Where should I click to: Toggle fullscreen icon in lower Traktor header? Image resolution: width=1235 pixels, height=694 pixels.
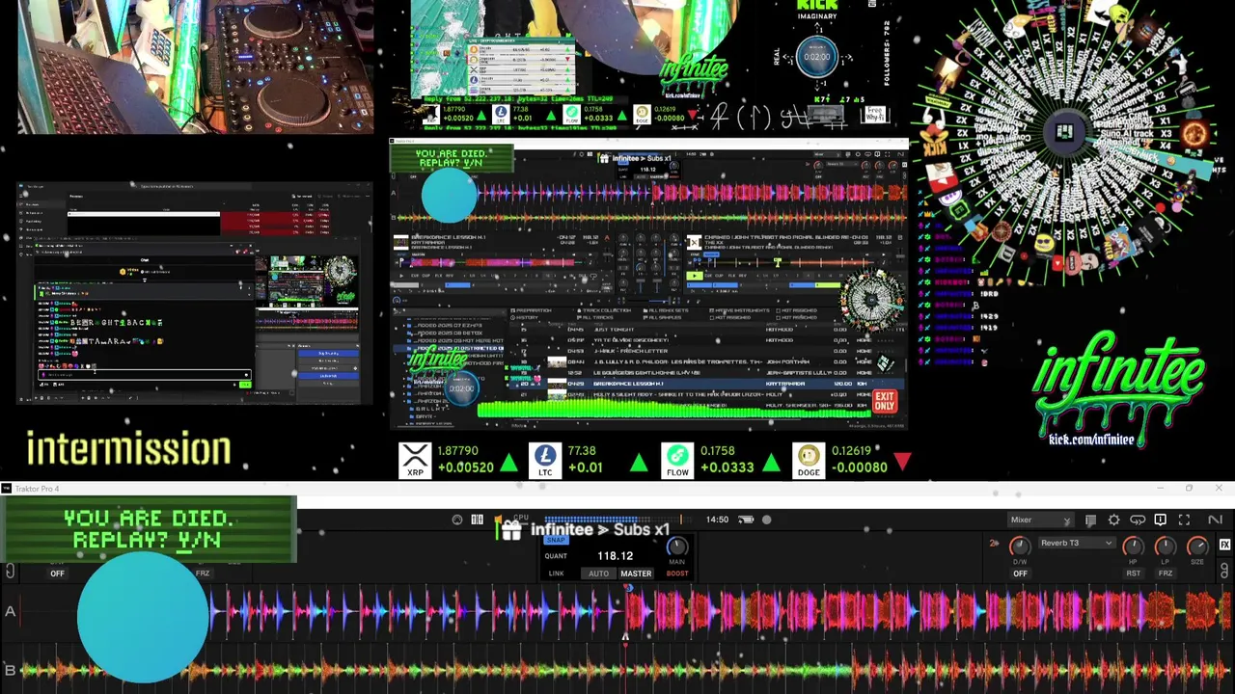[1184, 520]
